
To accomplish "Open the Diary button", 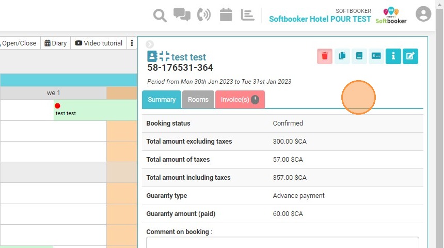I will (56, 43).
